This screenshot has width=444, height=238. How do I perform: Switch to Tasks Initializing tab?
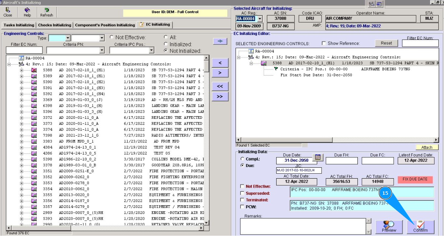(19, 25)
